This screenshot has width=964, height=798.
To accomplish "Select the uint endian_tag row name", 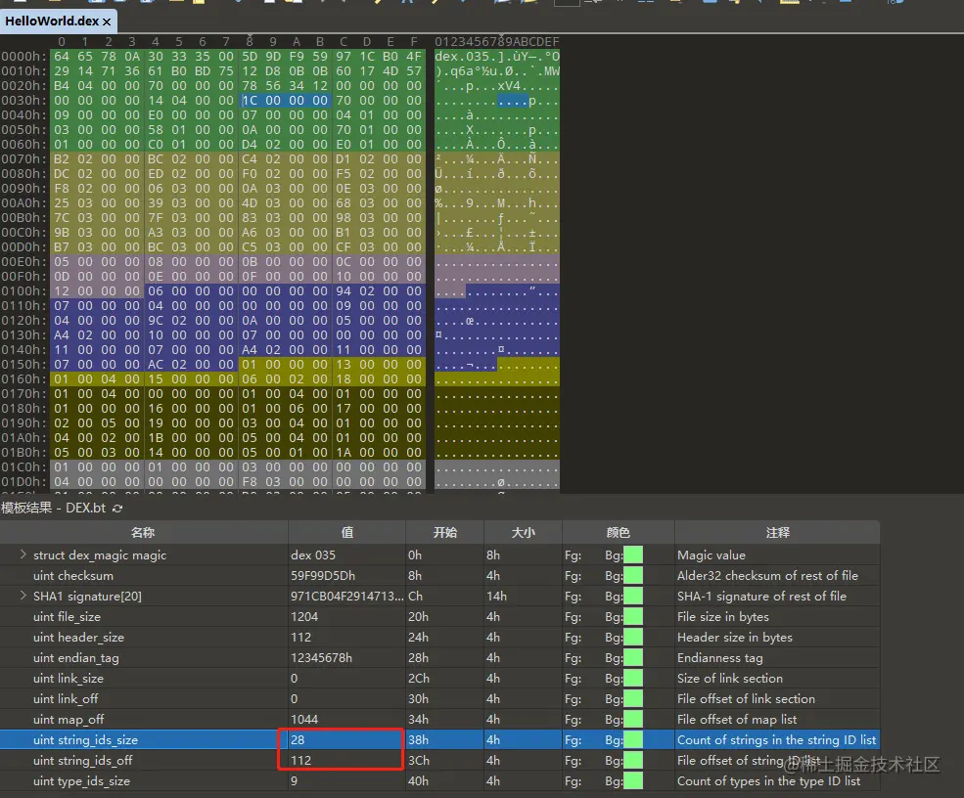I will (76, 658).
